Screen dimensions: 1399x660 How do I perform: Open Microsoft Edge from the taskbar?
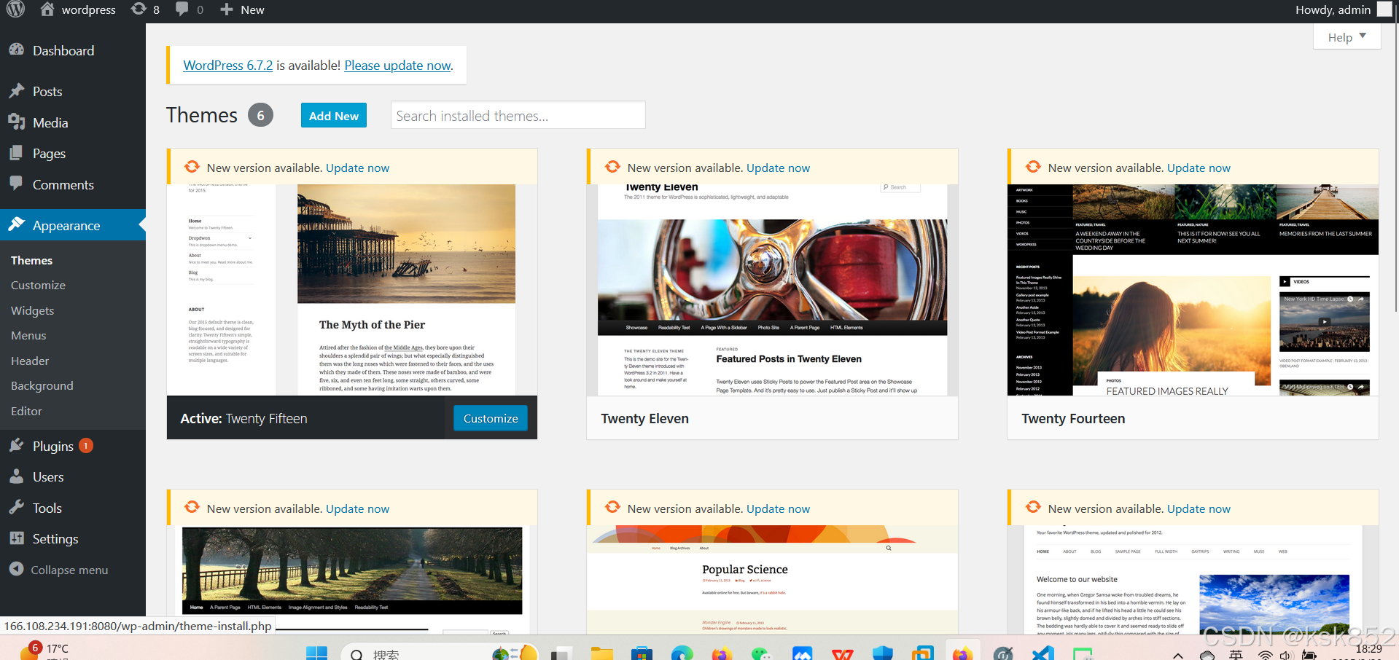pyautogui.click(x=682, y=653)
